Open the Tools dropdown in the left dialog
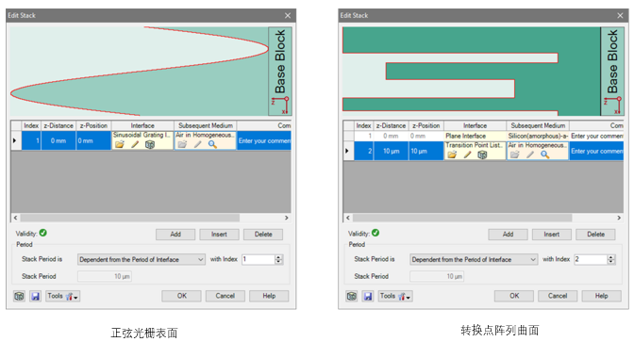634x342 pixels. (x=62, y=297)
